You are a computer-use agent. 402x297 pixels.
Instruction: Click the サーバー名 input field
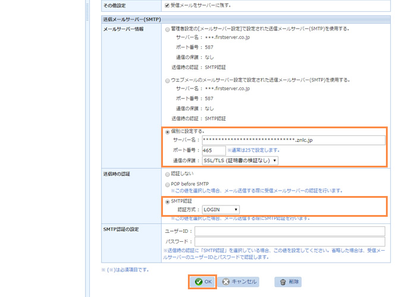tap(294, 140)
